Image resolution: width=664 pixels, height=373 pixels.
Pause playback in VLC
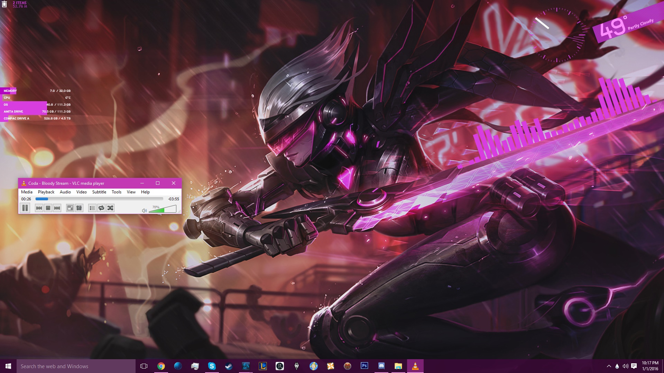click(x=25, y=208)
